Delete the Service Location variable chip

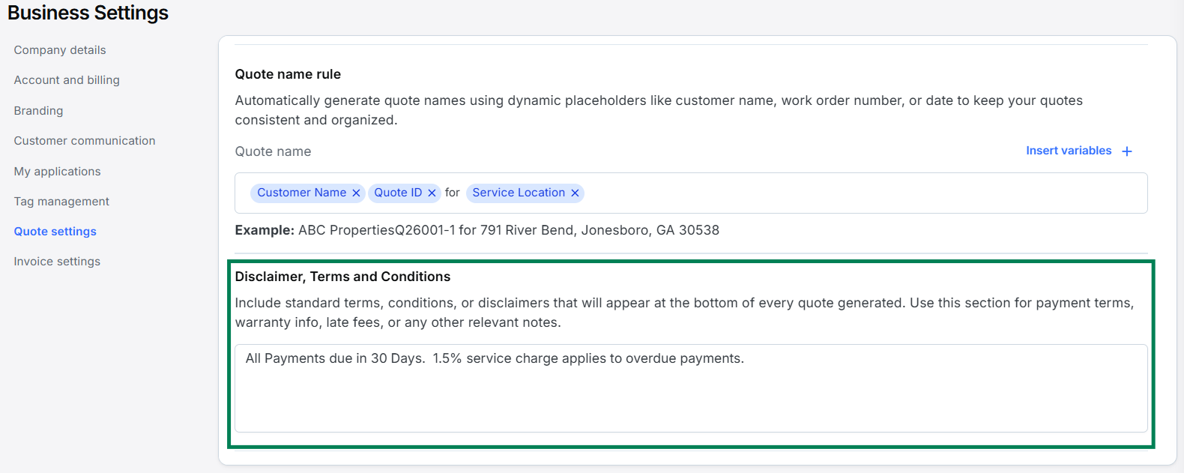575,193
